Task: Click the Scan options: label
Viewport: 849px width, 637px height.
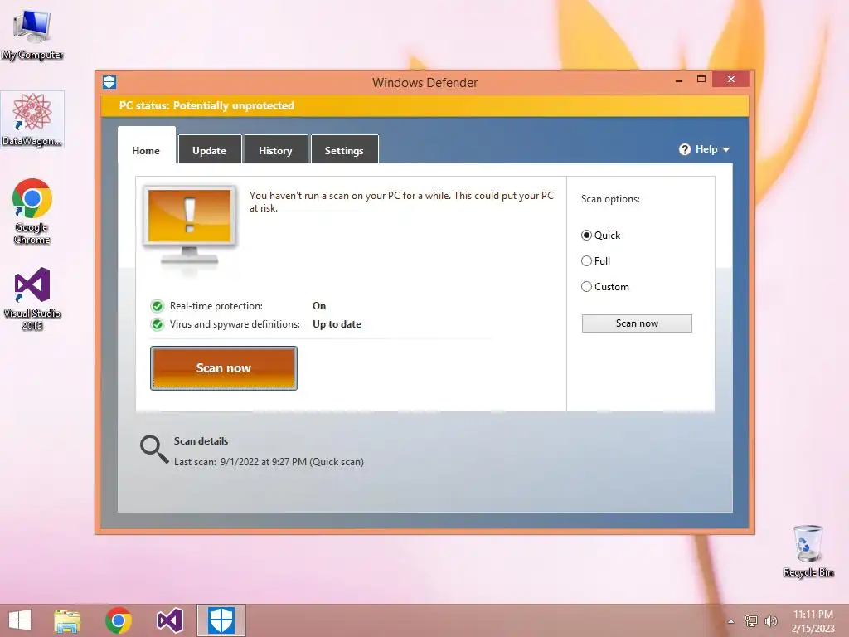Action: point(610,199)
